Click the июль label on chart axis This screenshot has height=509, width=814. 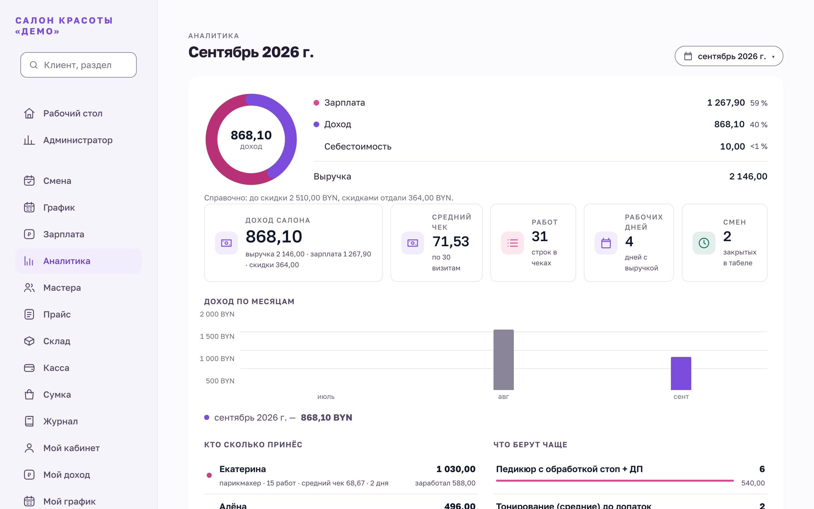(x=326, y=397)
